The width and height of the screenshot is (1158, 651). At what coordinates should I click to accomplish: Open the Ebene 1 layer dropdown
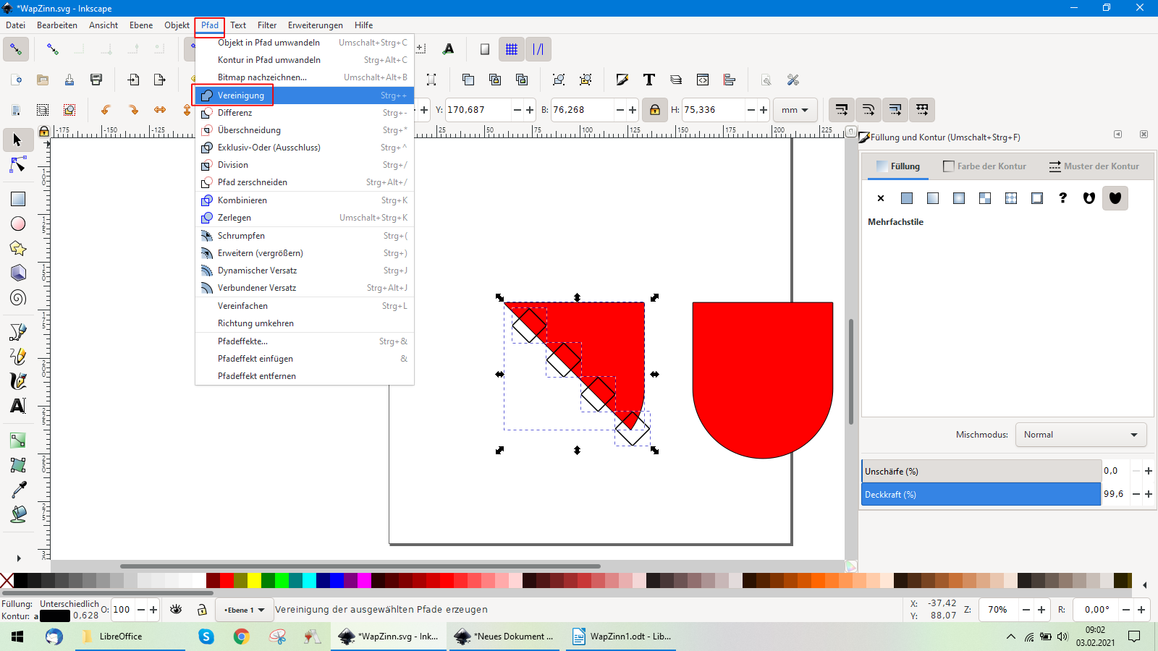point(245,610)
